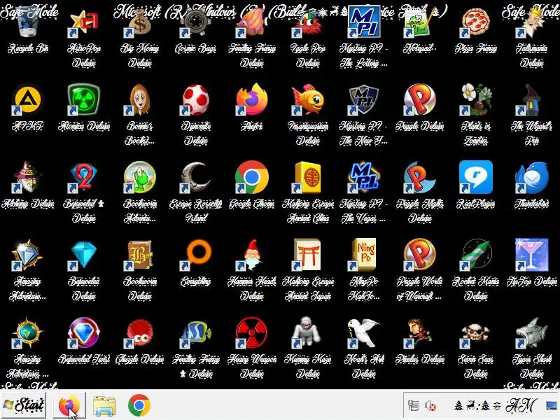560x420 pixels.
Task: Open Google Chrome desktop shortcut
Action: (x=252, y=177)
